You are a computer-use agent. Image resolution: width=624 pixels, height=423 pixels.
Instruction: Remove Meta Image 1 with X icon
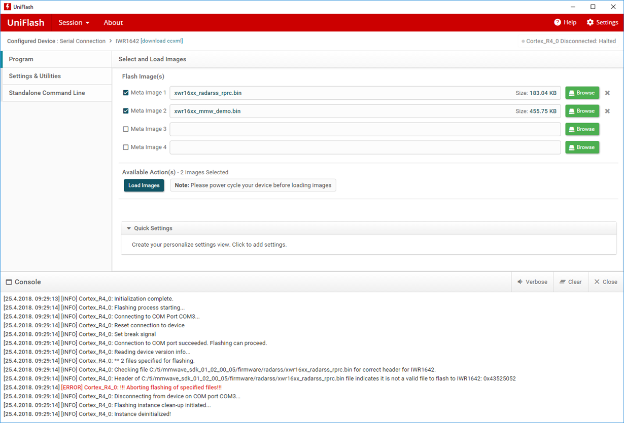coord(607,93)
